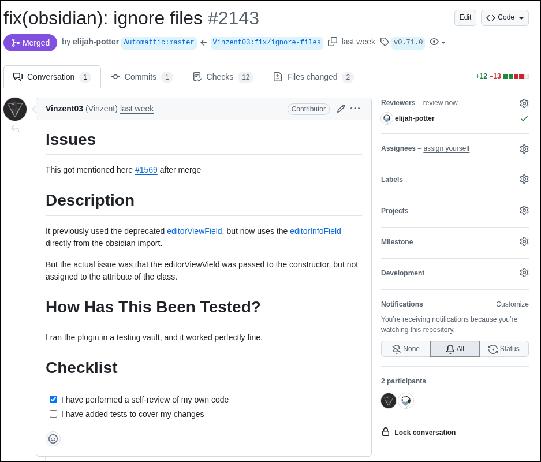Open the linked issue #1569
The height and width of the screenshot is (462, 541).
146,170
